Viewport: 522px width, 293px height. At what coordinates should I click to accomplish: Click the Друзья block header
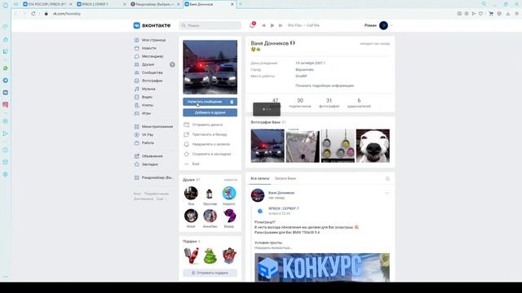coord(192,180)
